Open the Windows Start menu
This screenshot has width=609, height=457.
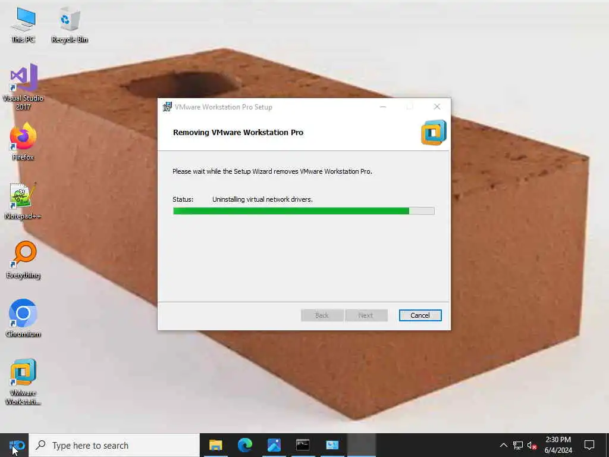pyautogui.click(x=14, y=445)
